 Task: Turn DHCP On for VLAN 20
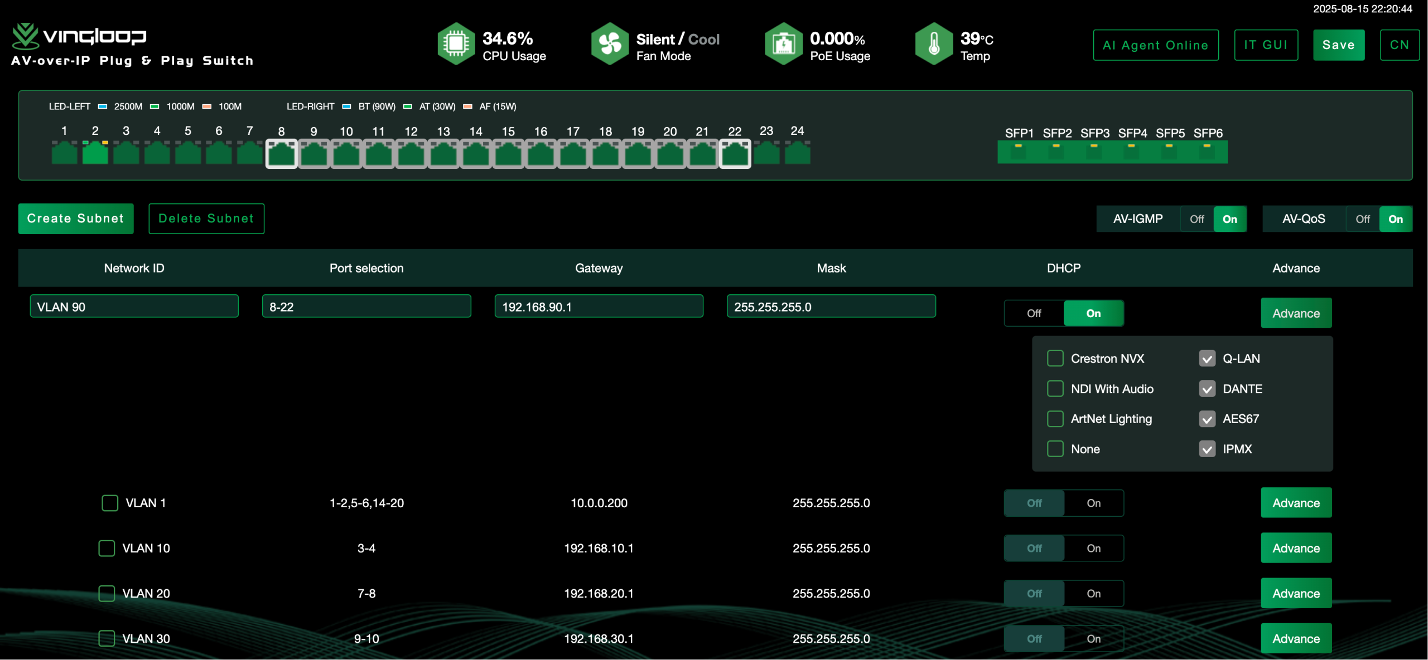[x=1093, y=593]
